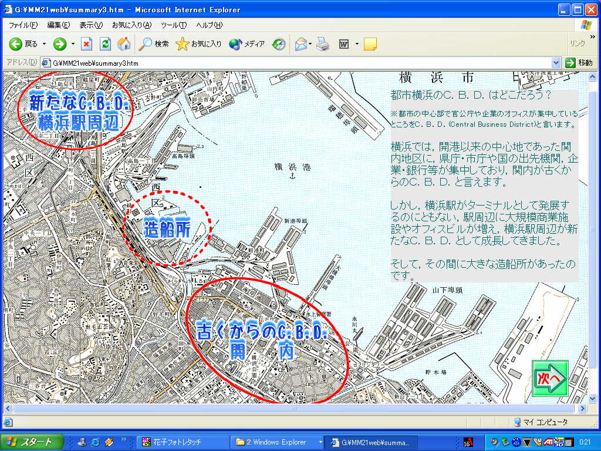Screen dimensions: 601x451
Task: Click the 次へ next arrow image
Action: click(x=550, y=378)
